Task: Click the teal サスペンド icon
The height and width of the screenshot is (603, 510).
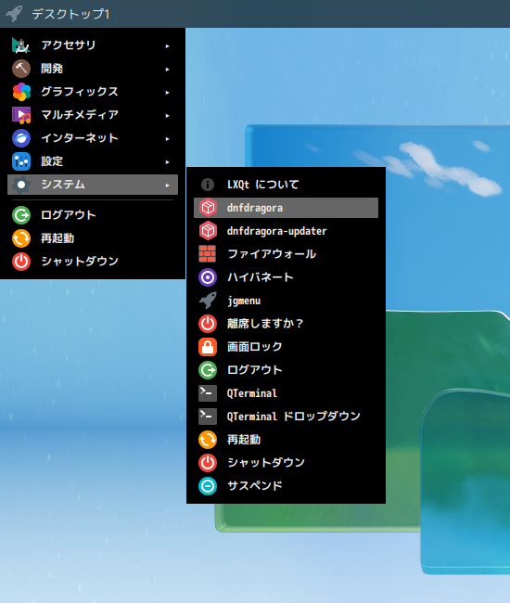Action: tap(208, 486)
